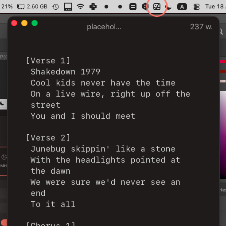Select the pale pink swatch behind the window
The image size is (226, 226).
pos(223,81)
